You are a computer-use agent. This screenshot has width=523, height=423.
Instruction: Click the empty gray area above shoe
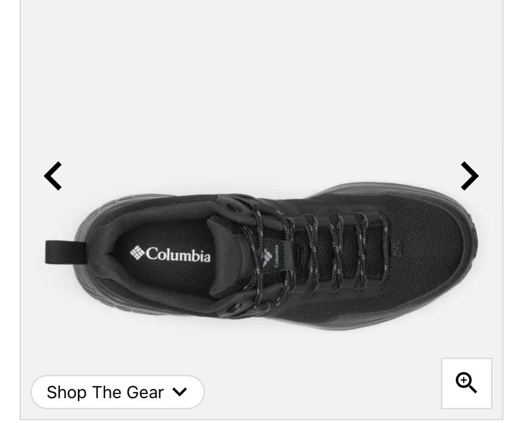[261, 84]
